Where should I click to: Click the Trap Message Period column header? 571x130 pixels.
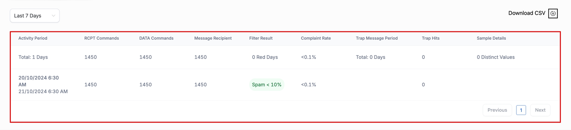[x=377, y=38]
